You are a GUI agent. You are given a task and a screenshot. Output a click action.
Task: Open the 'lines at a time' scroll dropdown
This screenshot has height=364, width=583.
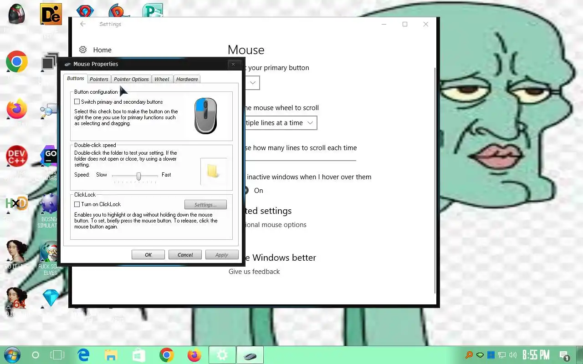coord(281,123)
